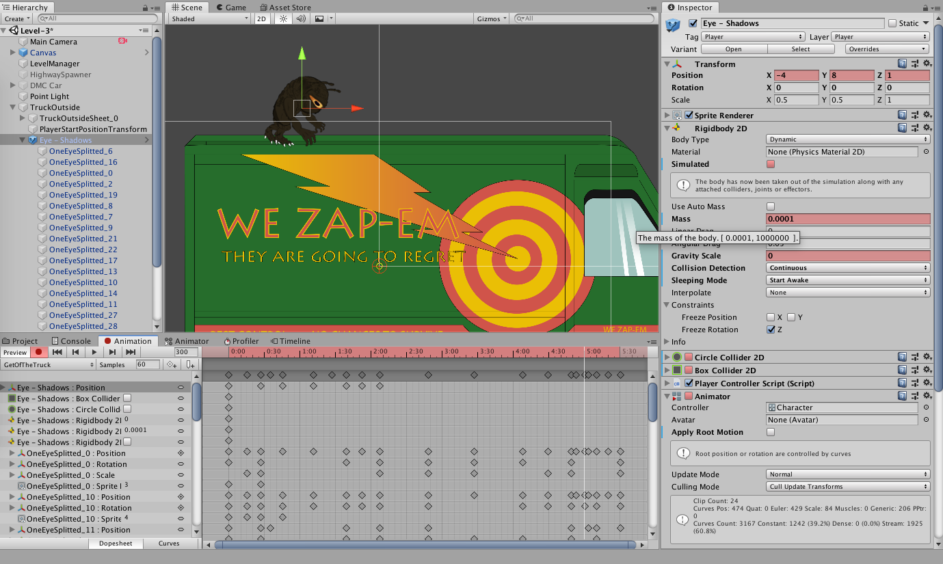
Task: Toggle scene audio speaker icon
Action: coord(301,19)
